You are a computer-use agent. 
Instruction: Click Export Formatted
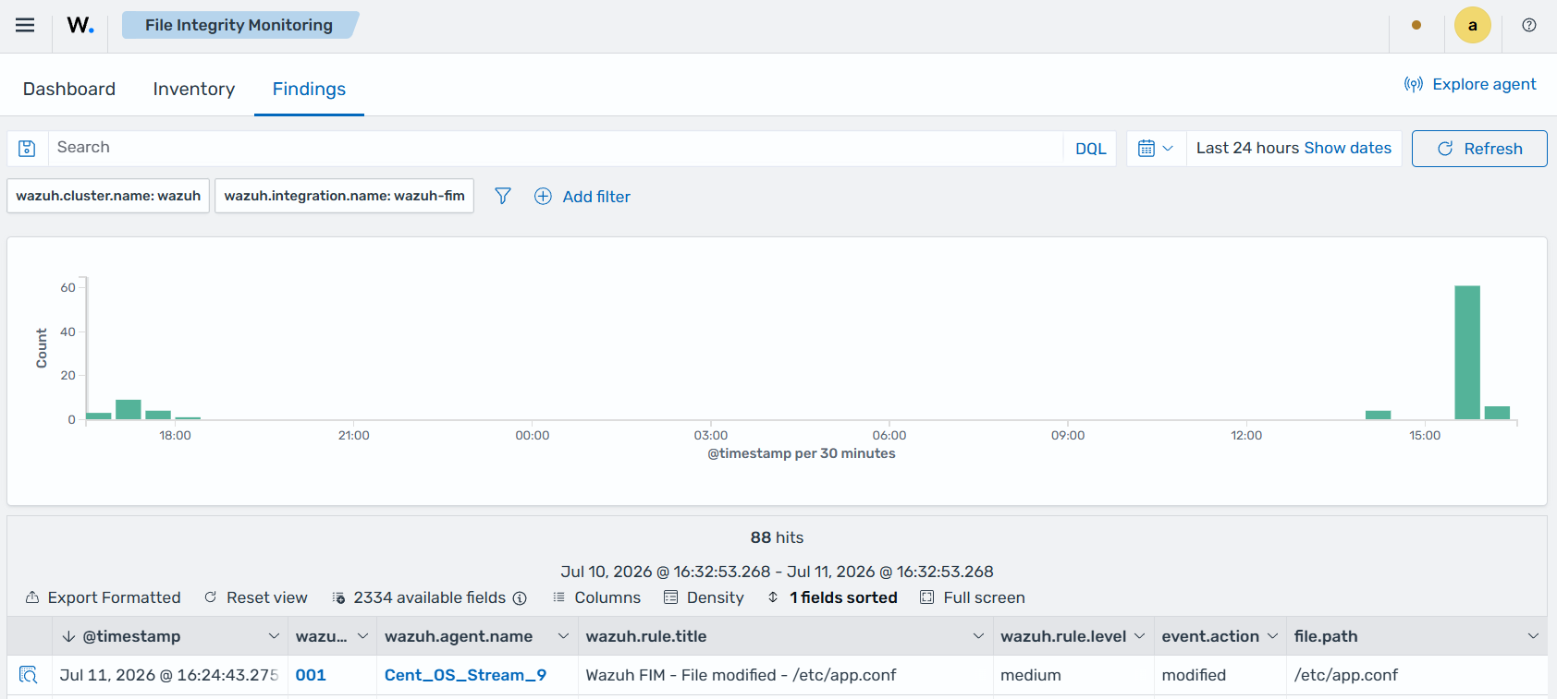pyautogui.click(x=103, y=597)
